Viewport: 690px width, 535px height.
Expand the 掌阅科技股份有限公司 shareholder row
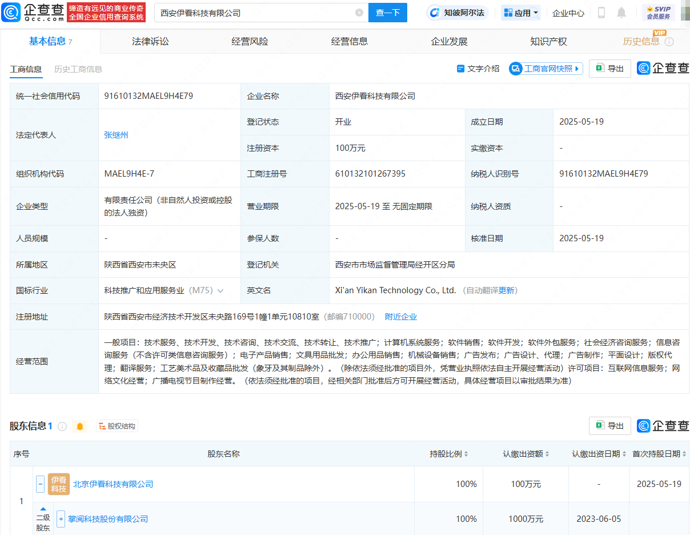(61, 519)
